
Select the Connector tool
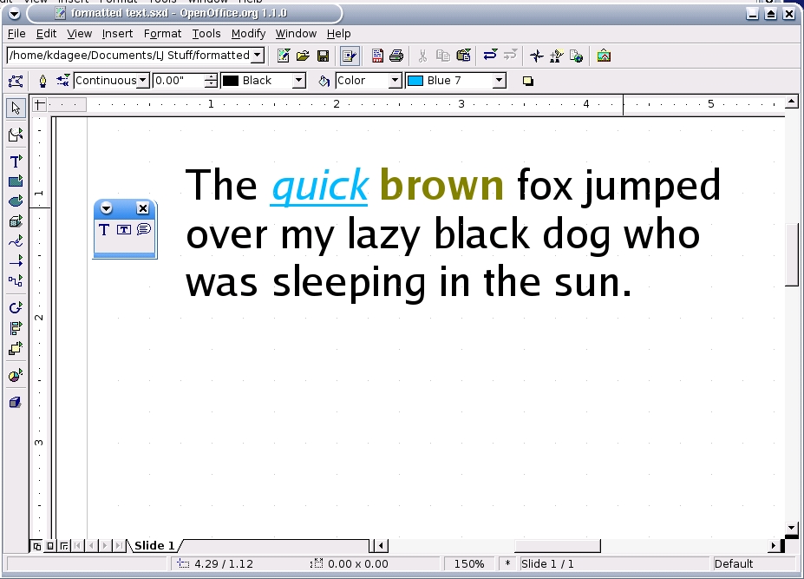tap(15, 280)
